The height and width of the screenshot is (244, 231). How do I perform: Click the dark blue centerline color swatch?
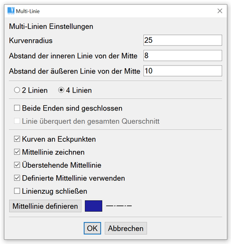pos(94,206)
